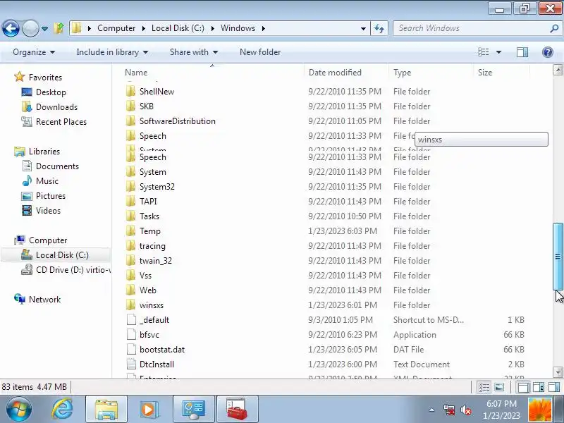Viewport: 564px width, 423px height.
Task: Select the TAPI folder icon
Action: pyautogui.click(x=130, y=202)
